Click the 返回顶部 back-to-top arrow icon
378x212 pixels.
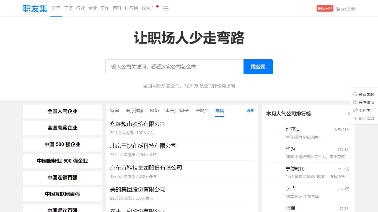(355, 118)
